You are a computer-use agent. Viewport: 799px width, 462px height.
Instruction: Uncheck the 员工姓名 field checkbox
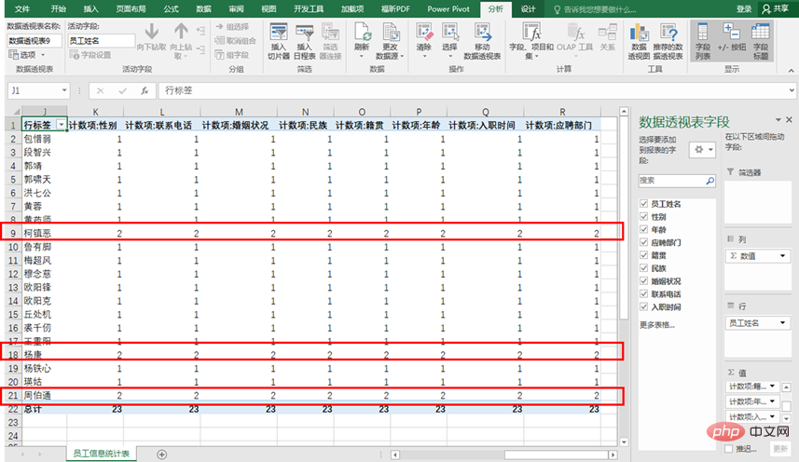(643, 203)
